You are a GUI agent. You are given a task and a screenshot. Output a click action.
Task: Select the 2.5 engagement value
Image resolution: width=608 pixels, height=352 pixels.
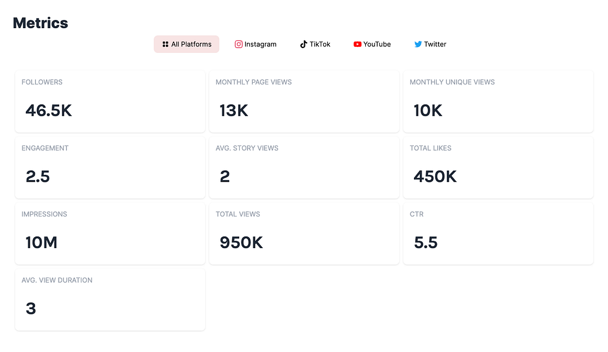(38, 177)
